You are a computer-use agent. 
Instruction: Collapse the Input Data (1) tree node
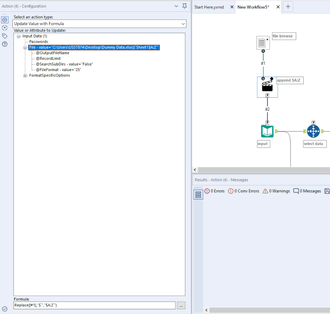(18, 36)
